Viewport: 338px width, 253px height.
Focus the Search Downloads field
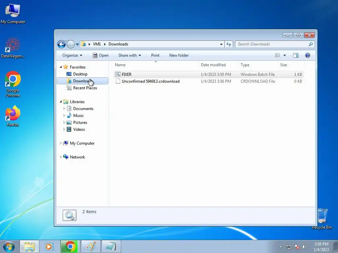click(275, 44)
